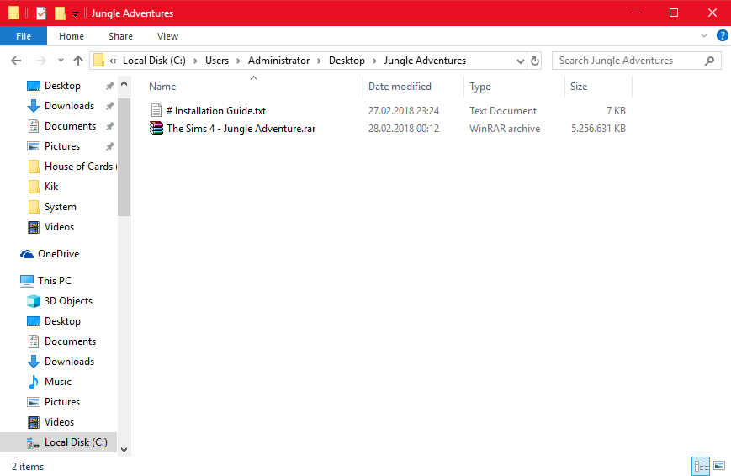Expand the ribbon with the chevron

click(x=704, y=35)
